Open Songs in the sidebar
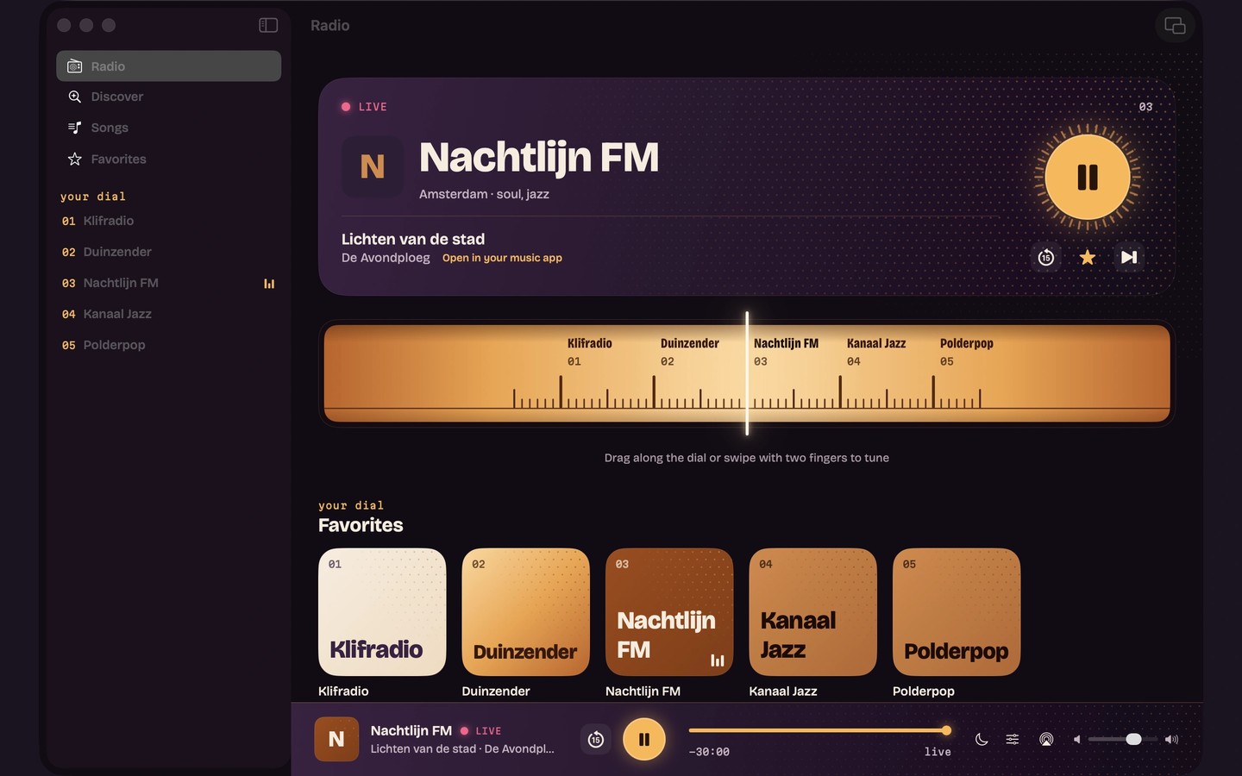 [x=169, y=128]
